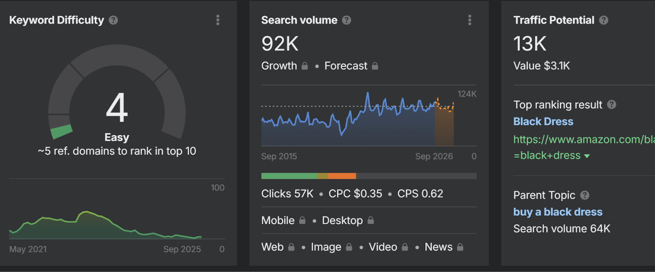The image size is (655, 272).
Task: Open the Search volume three-dot menu
Action: [x=470, y=20]
